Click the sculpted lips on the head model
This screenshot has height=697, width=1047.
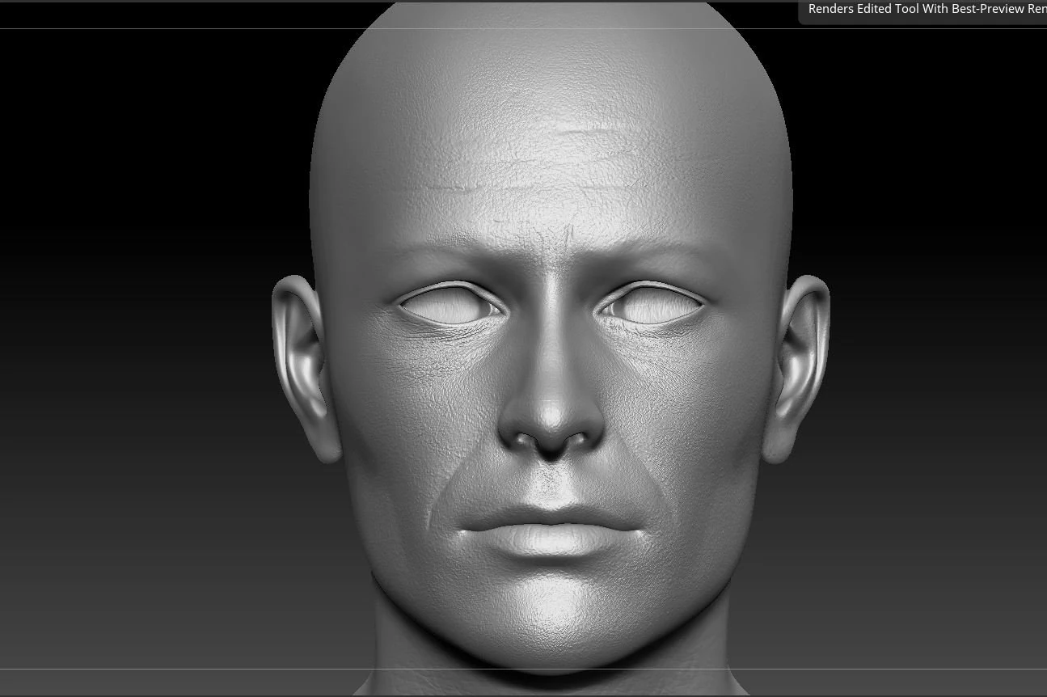pos(551,530)
